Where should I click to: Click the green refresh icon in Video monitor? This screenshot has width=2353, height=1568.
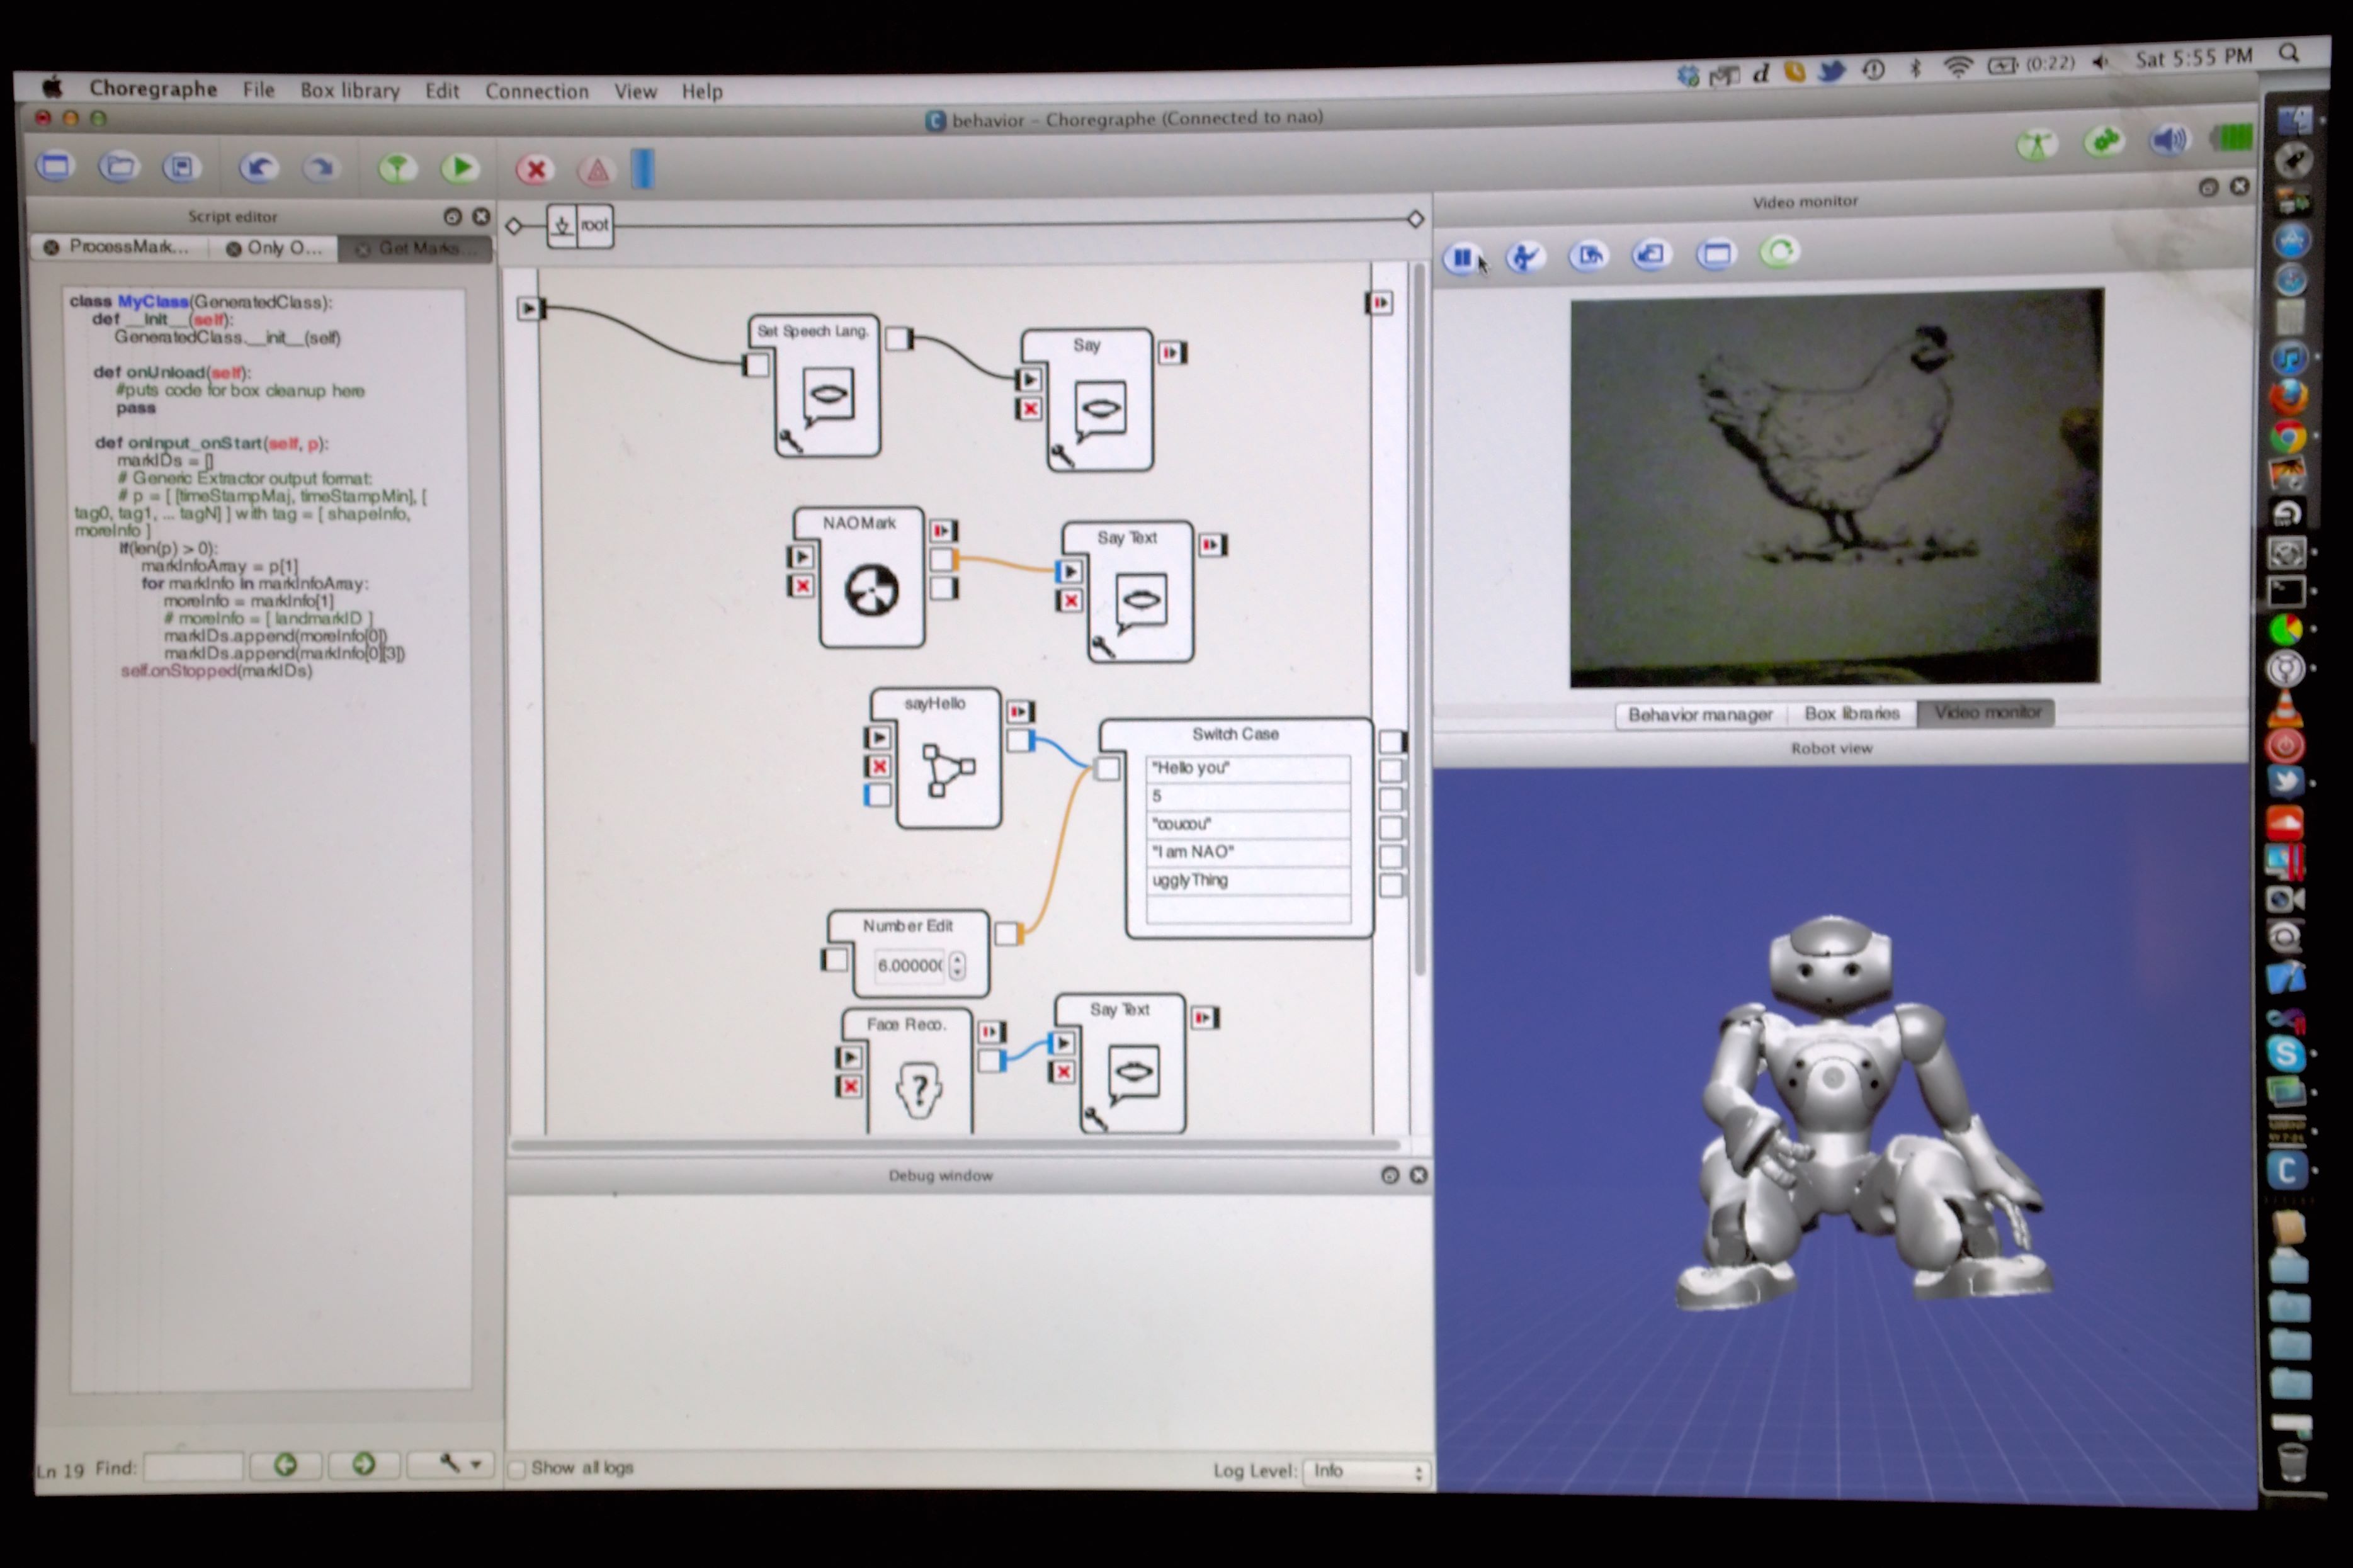click(1779, 252)
